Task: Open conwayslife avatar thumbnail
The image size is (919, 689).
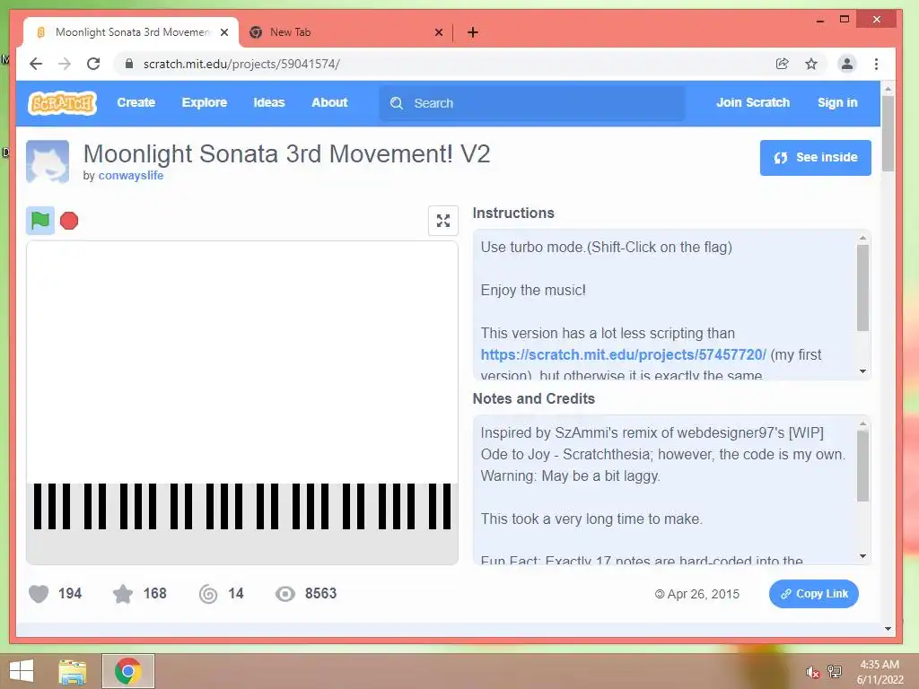Action: (48, 161)
